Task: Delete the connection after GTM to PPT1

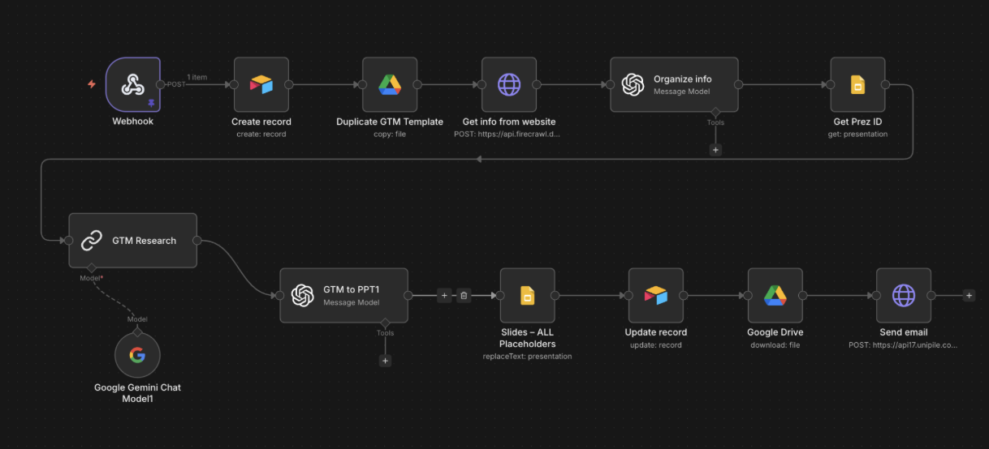Action: tap(464, 296)
